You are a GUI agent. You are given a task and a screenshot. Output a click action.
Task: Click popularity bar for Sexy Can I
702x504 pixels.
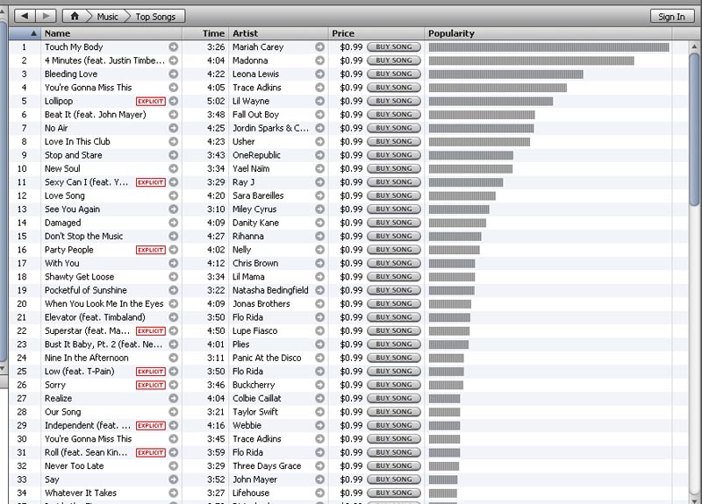click(466, 182)
